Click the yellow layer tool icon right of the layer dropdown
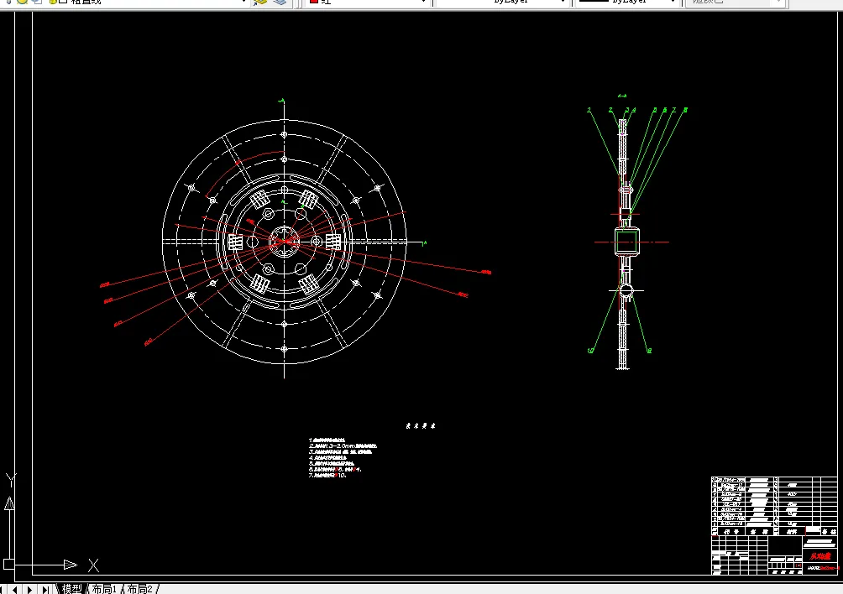Viewport: 843px width, 594px height. [x=260, y=3]
